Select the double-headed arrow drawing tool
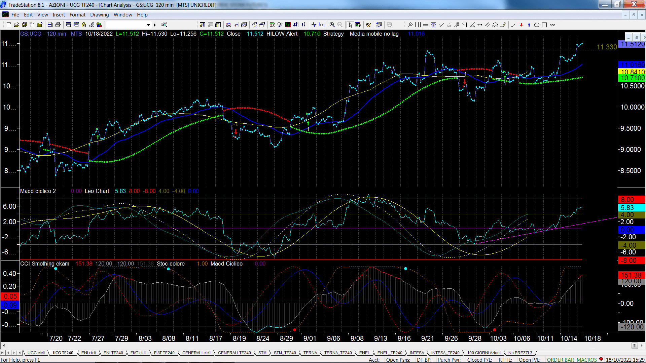This screenshot has width=646, height=363. [x=480, y=25]
